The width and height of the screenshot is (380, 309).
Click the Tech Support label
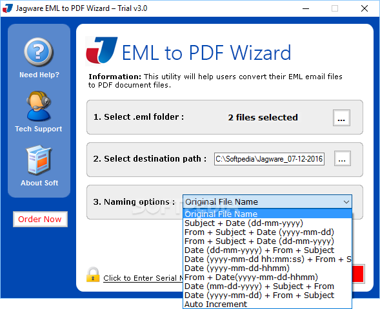click(x=39, y=129)
